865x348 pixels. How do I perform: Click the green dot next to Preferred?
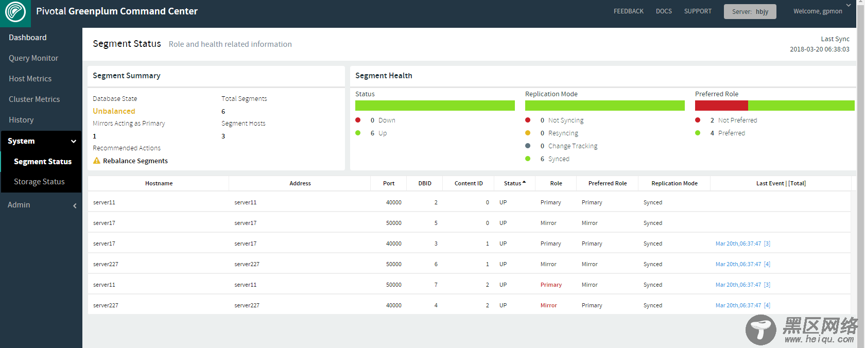[x=698, y=133]
